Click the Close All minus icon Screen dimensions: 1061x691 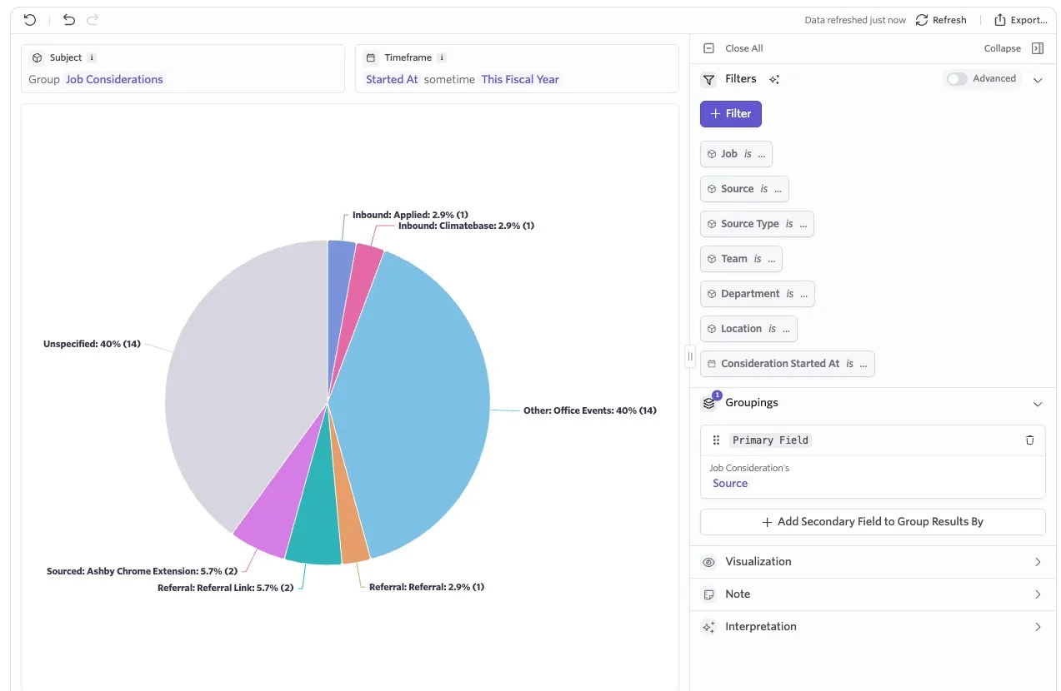708,48
